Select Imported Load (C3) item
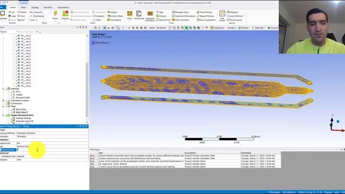 [x=25, y=121]
